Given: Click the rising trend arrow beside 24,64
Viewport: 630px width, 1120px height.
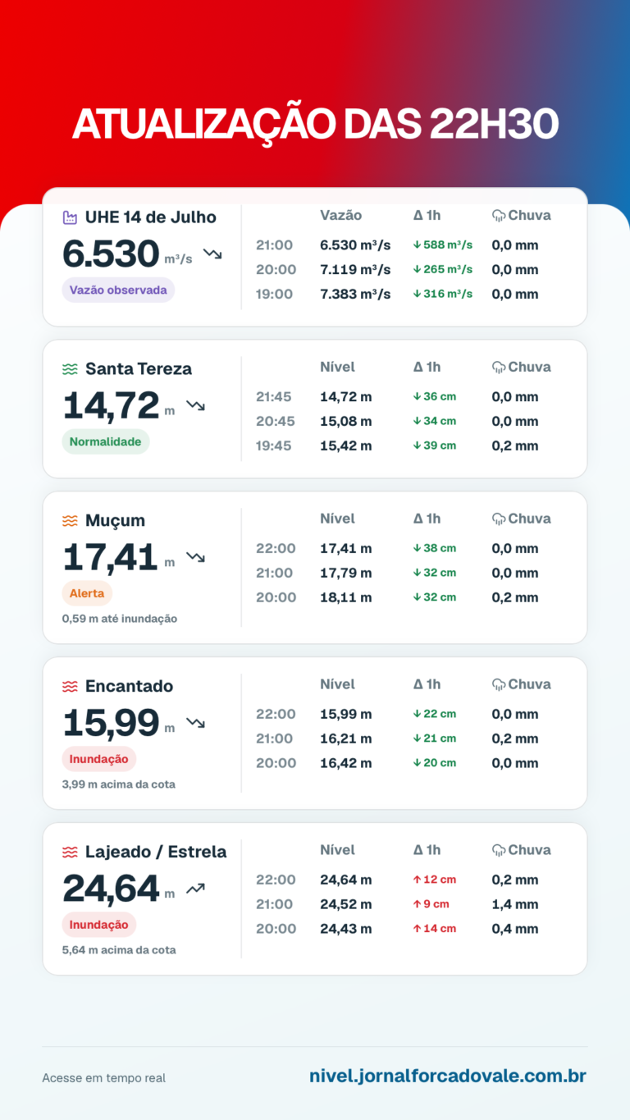Looking at the screenshot, I should (x=195, y=889).
